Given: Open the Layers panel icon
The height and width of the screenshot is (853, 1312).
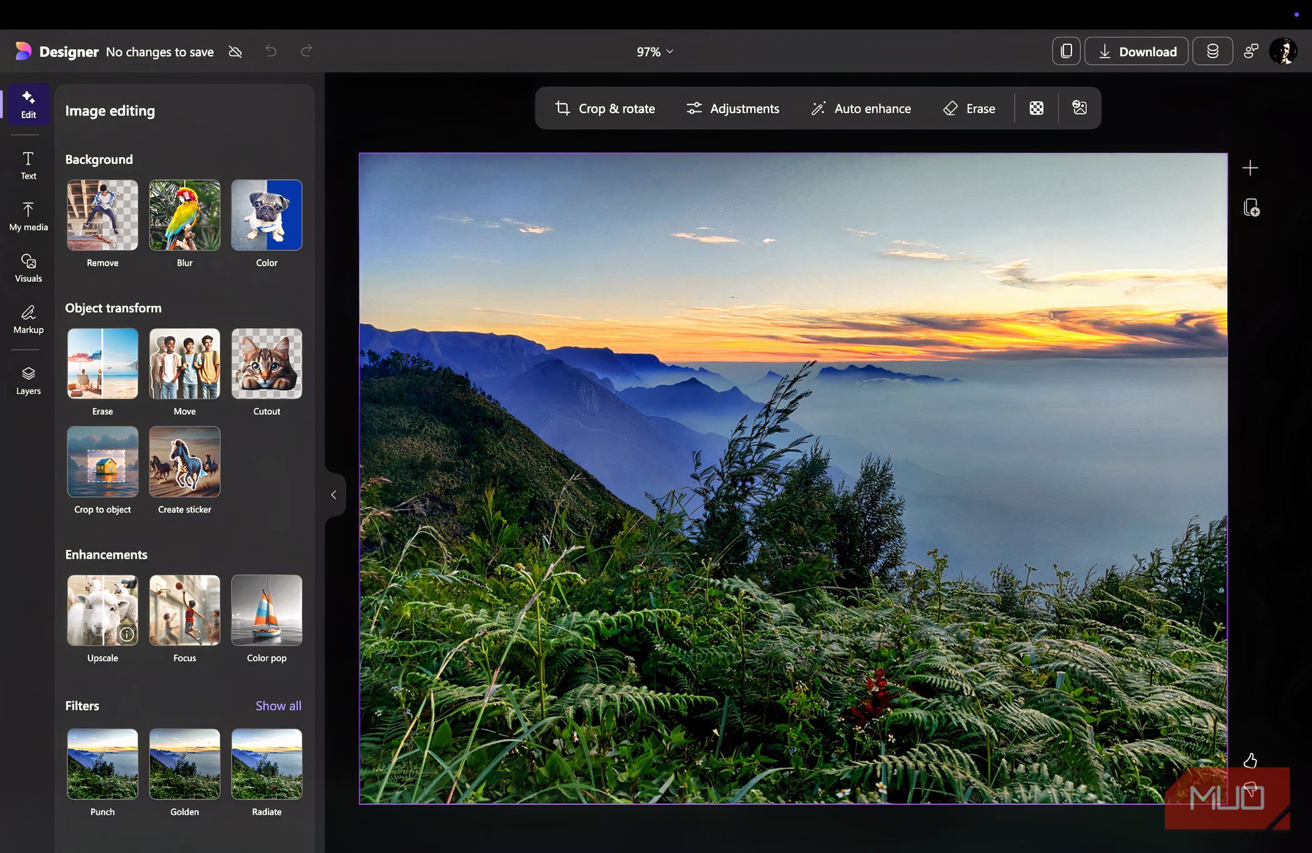Looking at the screenshot, I should click(x=28, y=381).
